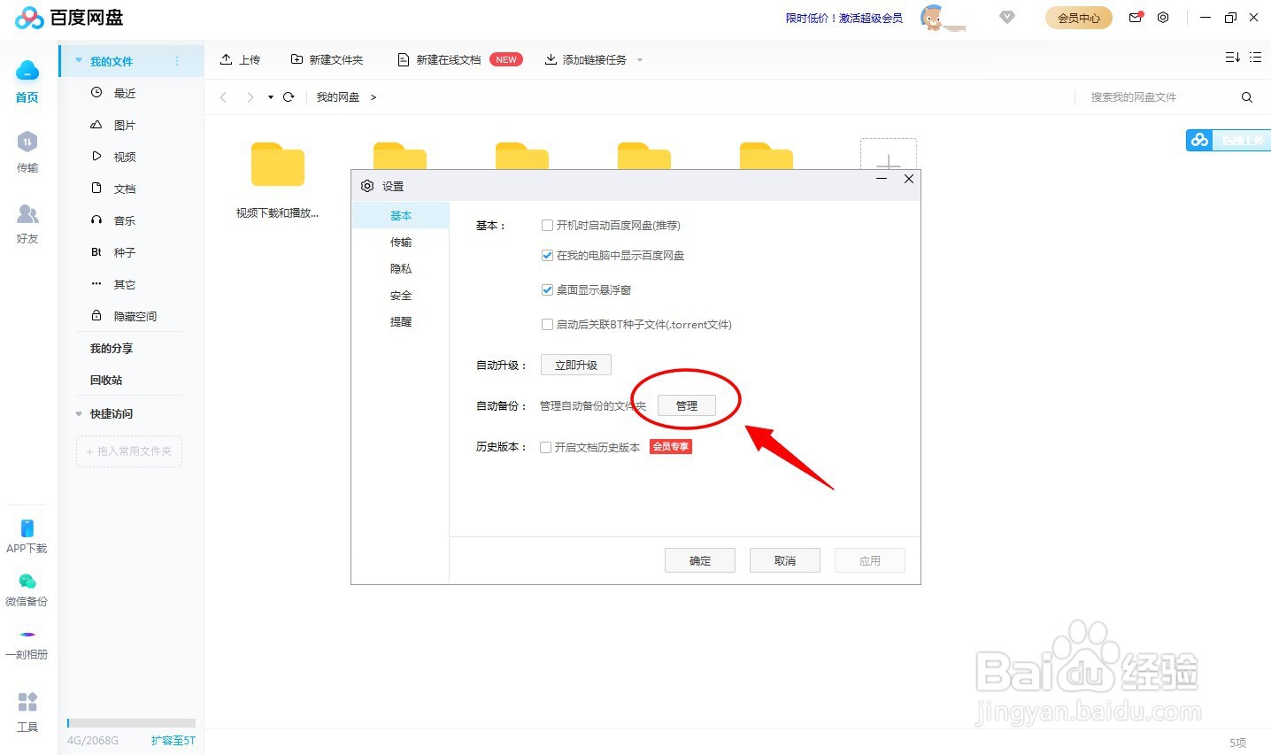Click the search magnifier icon
The image size is (1271, 755).
1247,97
